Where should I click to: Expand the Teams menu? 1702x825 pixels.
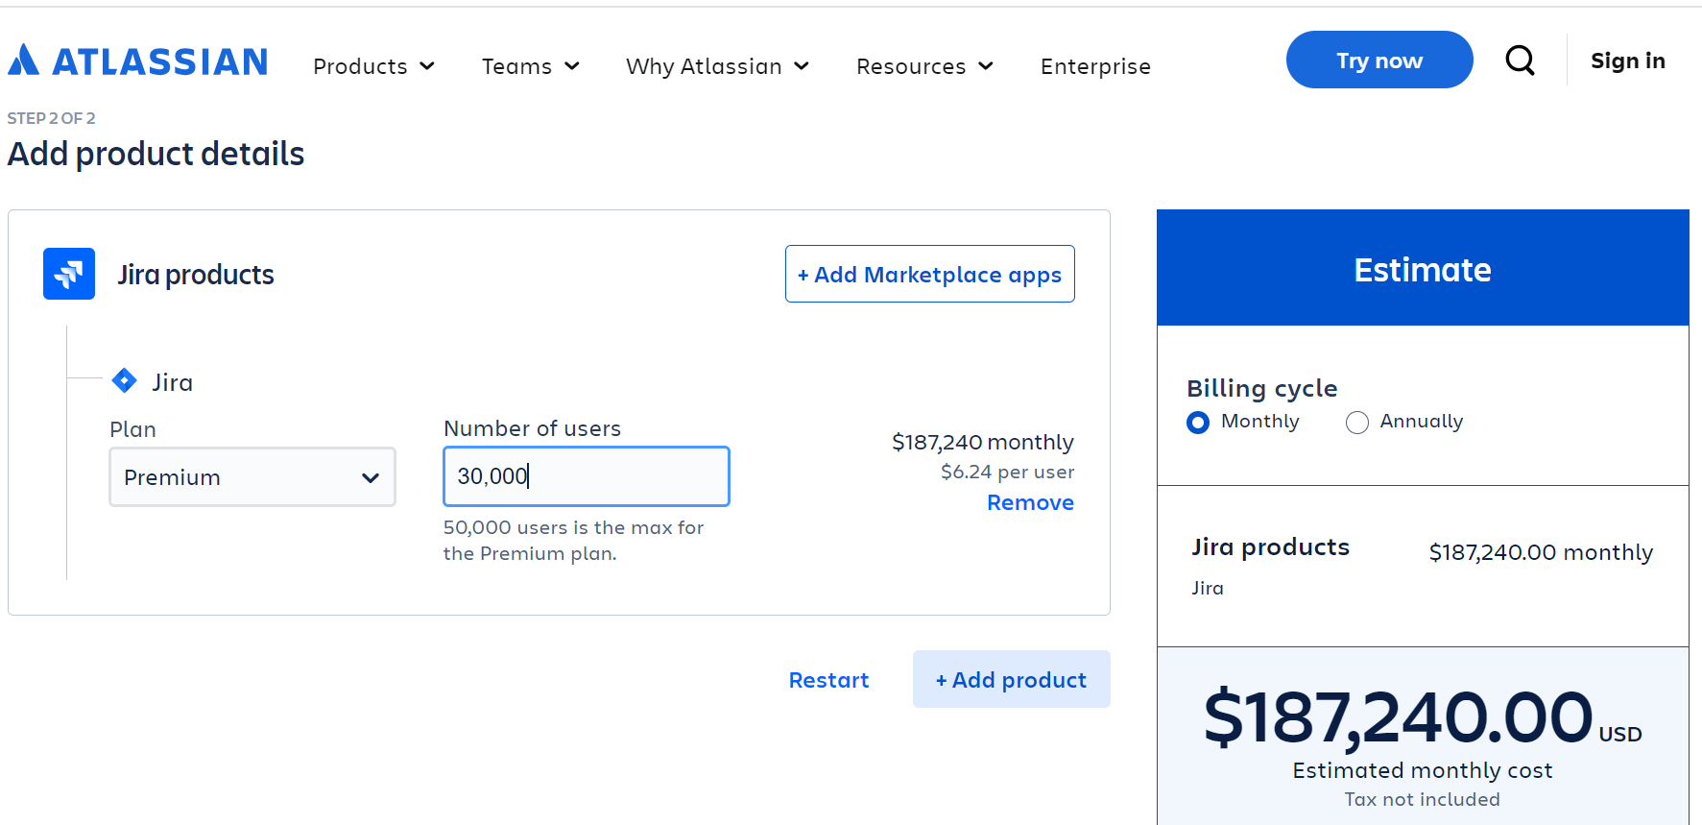[x=530, y=66]
